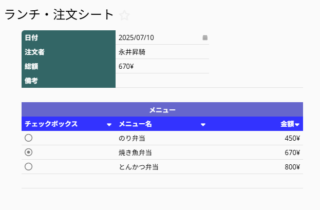Click the ランチ・注文シート title

(x=59, y=15)
